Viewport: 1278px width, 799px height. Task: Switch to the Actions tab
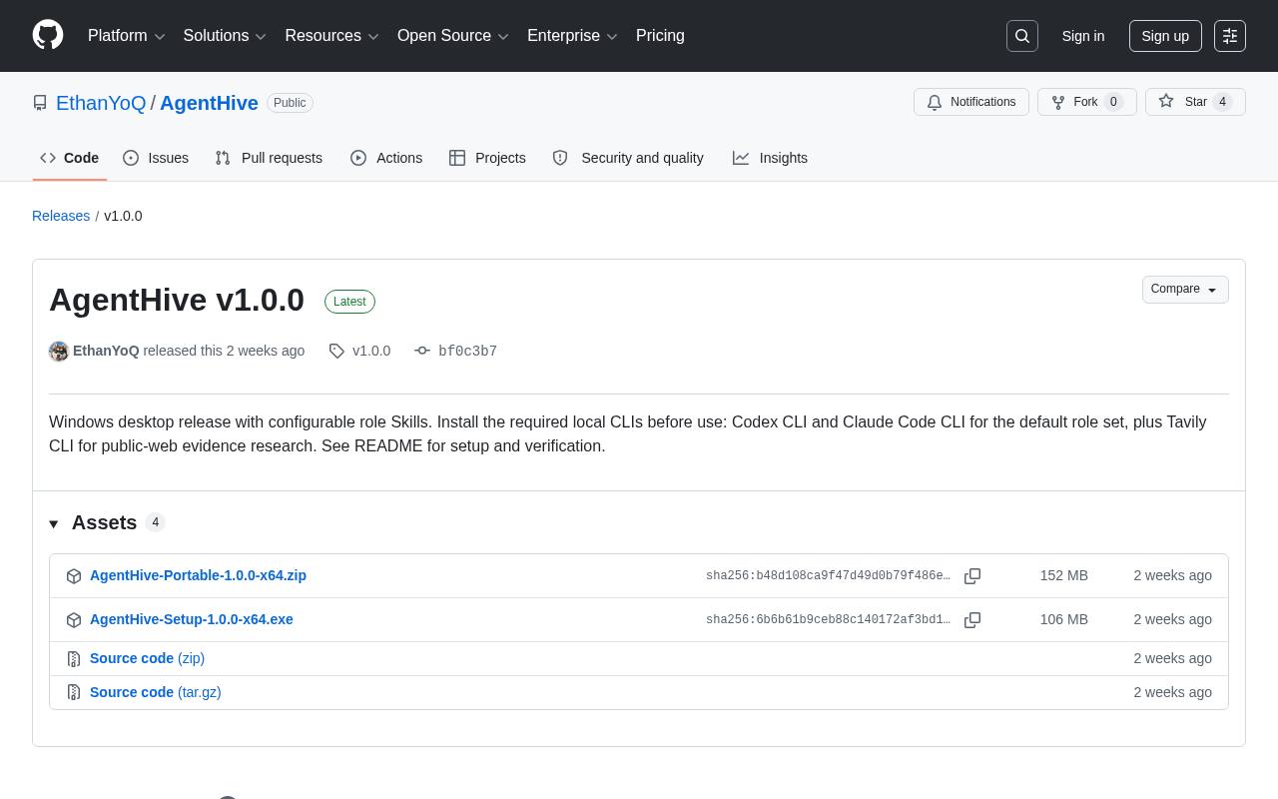[x=386, y=158]
